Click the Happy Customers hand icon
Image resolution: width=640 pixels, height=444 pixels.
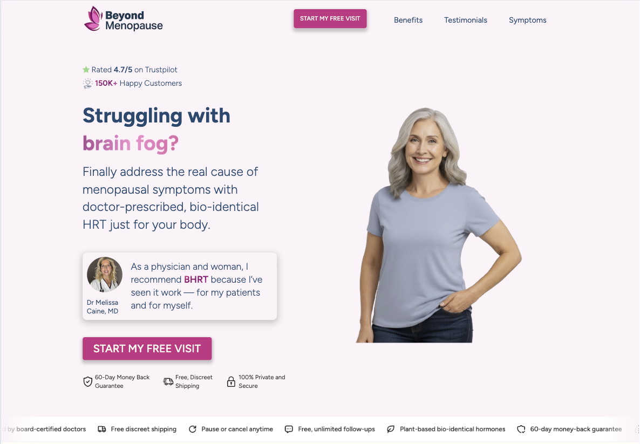88,84
